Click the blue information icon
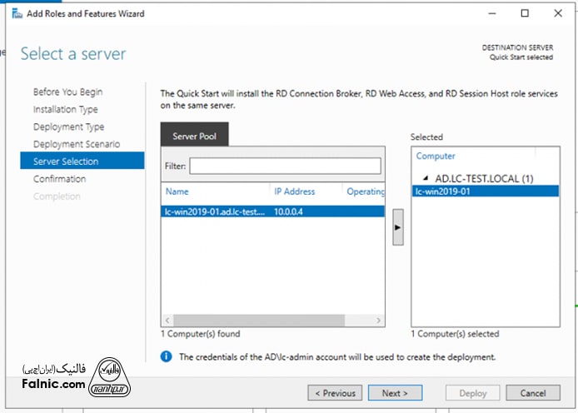The width and height of the screenshot is (578, 413). tap(166, 356)
